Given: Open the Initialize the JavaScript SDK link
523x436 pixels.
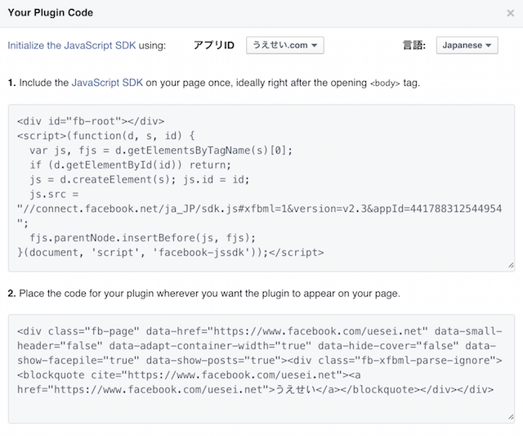Looking at the screenshot, I should click(72, 46).
